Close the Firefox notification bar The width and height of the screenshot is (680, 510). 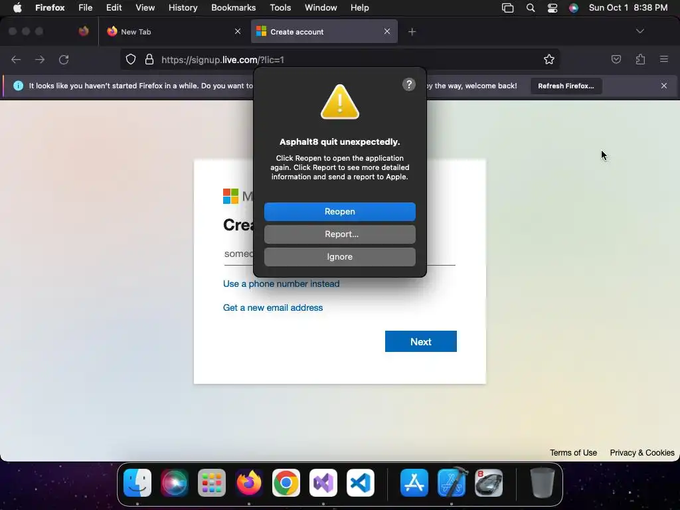coord(663,86)
